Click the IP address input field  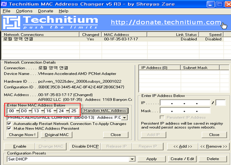185,103
